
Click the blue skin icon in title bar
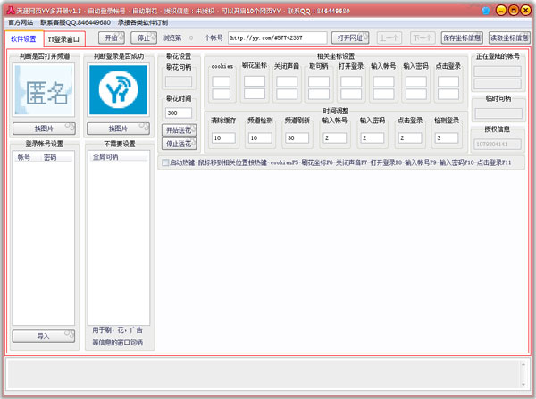pyautogui.click(x=486, y=11)
